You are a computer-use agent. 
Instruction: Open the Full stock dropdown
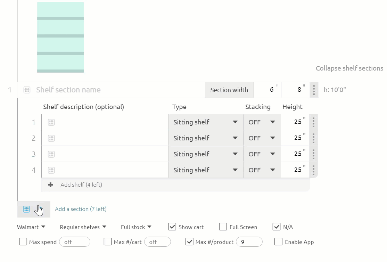click(136, 227)
